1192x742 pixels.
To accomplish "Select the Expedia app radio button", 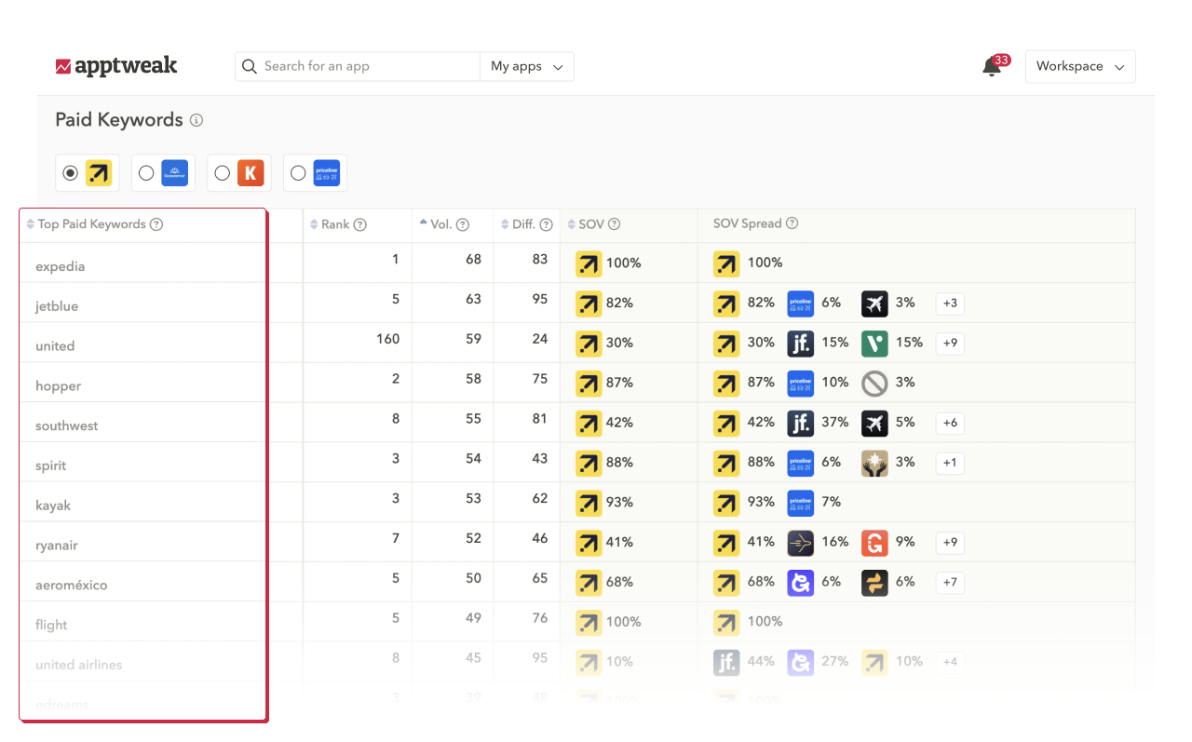I will 70,173.
